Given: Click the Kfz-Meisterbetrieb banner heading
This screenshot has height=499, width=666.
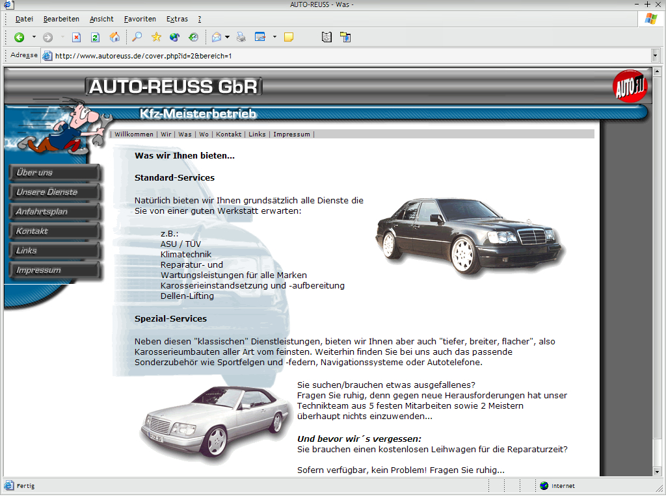Looking at the screenshot, I should 198,114.
